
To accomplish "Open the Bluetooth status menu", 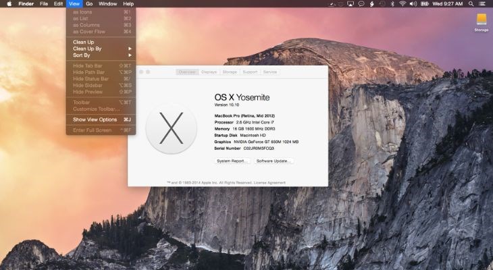I will [x=392, y=4].
